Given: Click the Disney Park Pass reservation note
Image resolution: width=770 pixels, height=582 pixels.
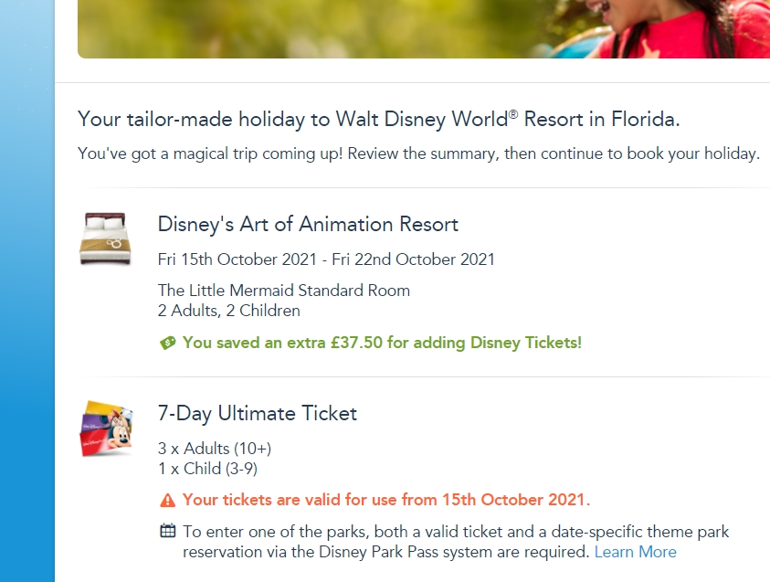Looking at the screenshot, I should [x=429, y=541].
